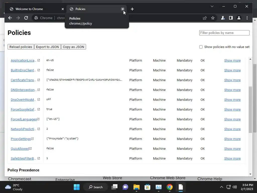Open external link icon next to ForcedLanguages policy
The width and height of the screenshot is (257, 193).
[x=38, y=119]
